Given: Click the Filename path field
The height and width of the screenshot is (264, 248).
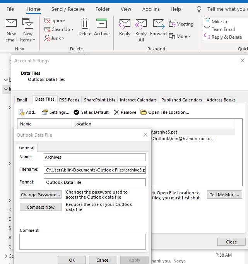Looking at the screenshot, I should 95,170.
